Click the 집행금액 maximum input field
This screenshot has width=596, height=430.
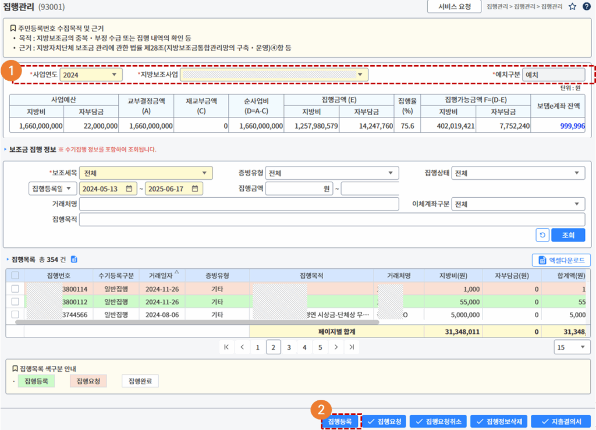(x=370, y=189)
